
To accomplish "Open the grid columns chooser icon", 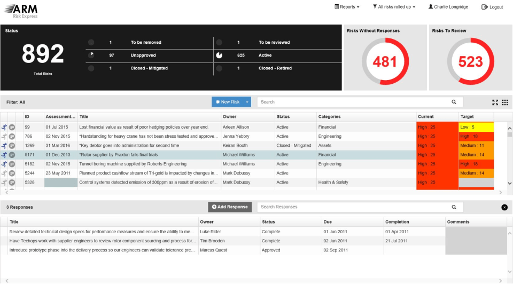I will [505, 102].
